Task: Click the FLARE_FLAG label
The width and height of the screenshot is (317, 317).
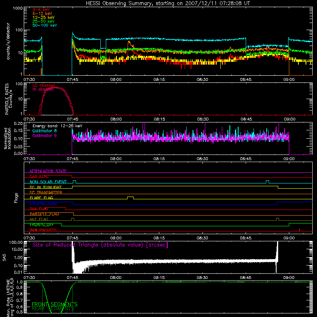Action: [41, 198]
